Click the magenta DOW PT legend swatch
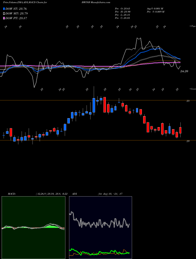The height and width of the screenshot is (259, 196). (x=4, y=18)
